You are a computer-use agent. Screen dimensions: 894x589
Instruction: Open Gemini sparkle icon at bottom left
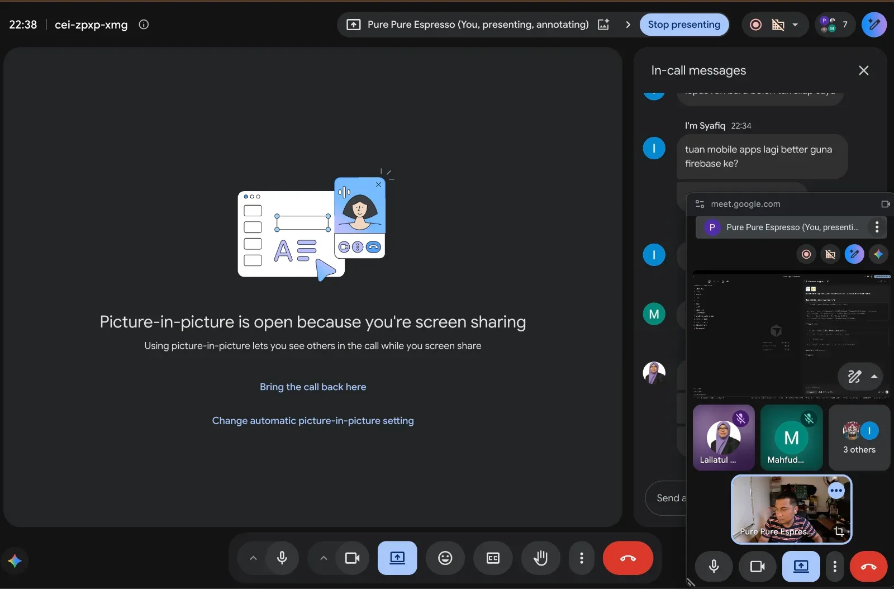click(x=15, y=560)
